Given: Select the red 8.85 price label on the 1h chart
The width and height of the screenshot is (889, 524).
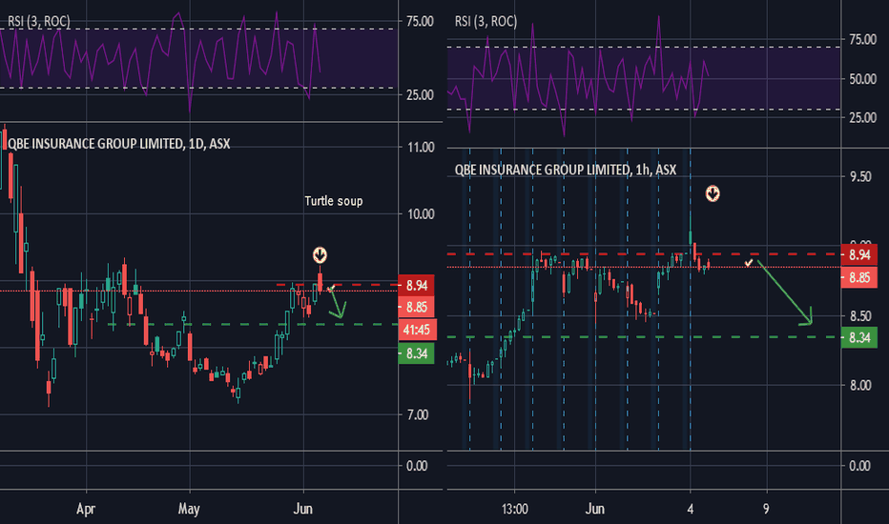Looking at the screenshot, I should 859,277.
